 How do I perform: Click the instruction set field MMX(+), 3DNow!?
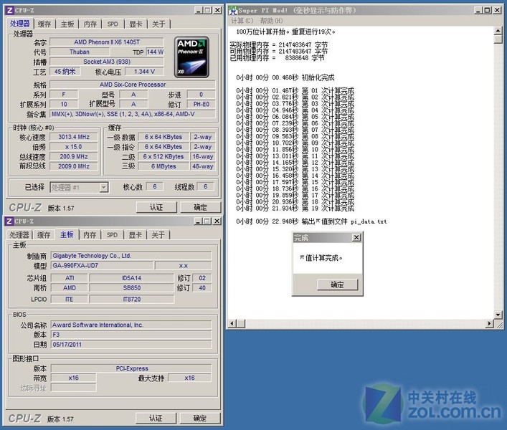click(133, 114)
